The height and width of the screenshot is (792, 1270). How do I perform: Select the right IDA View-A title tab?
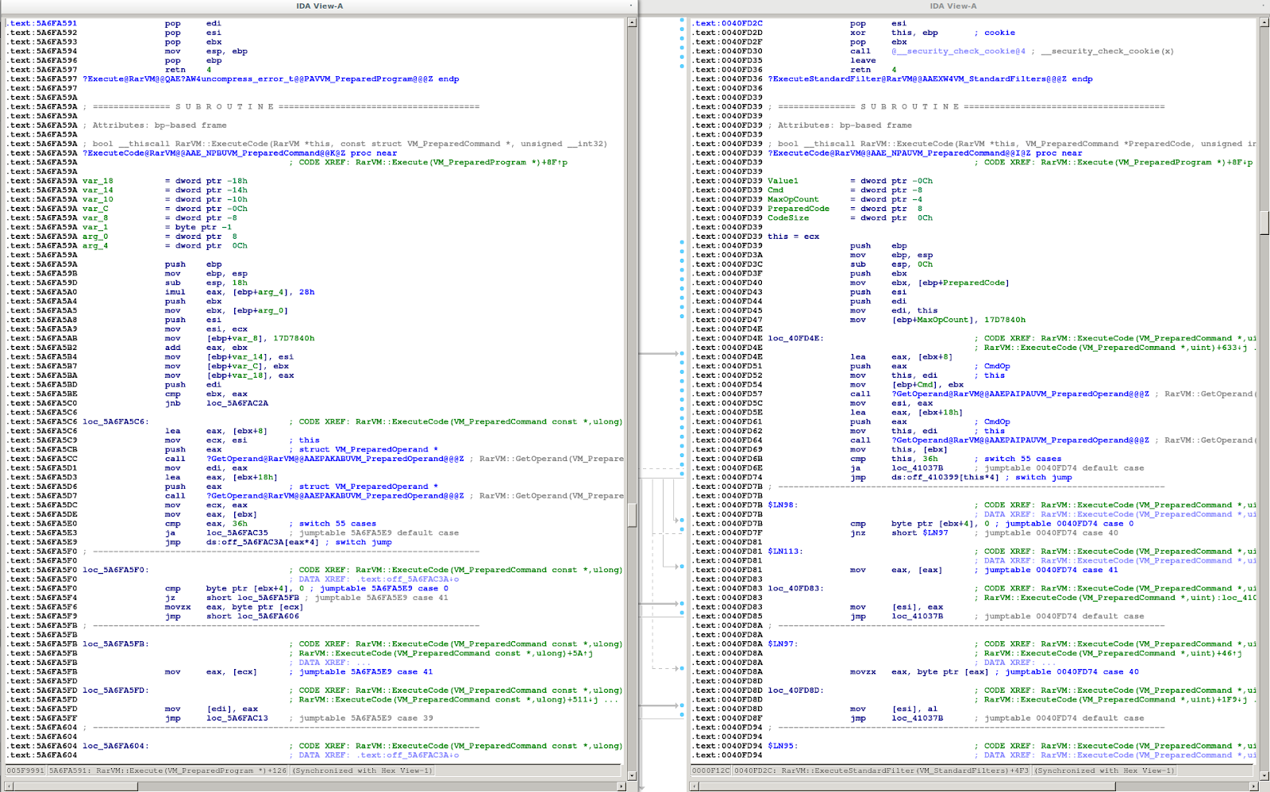pos(952,6)
